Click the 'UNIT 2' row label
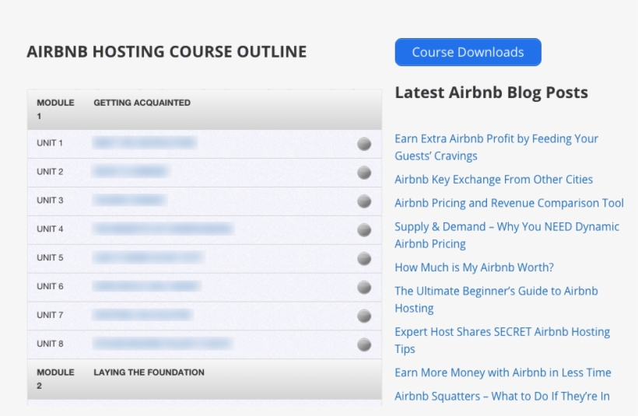Viewport: 638px width, 416px height. [50, 172]
